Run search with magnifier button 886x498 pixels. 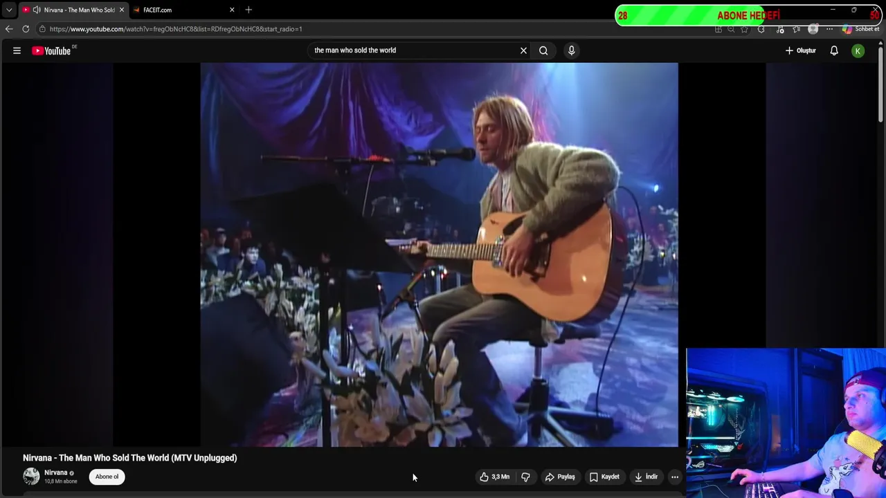543,50
